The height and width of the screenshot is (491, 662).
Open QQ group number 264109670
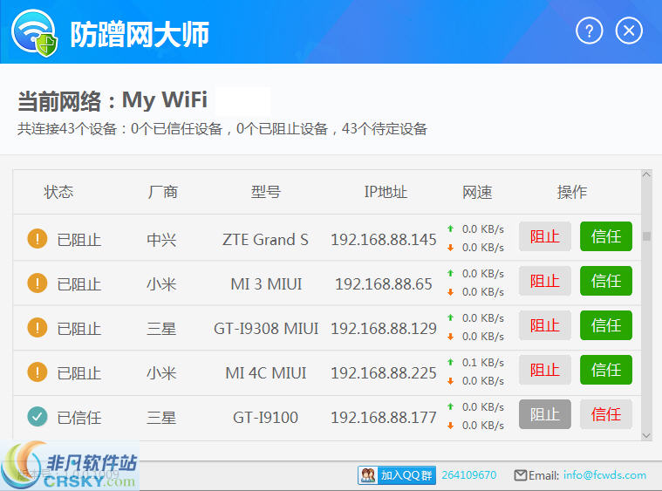[x=469, y=475]
